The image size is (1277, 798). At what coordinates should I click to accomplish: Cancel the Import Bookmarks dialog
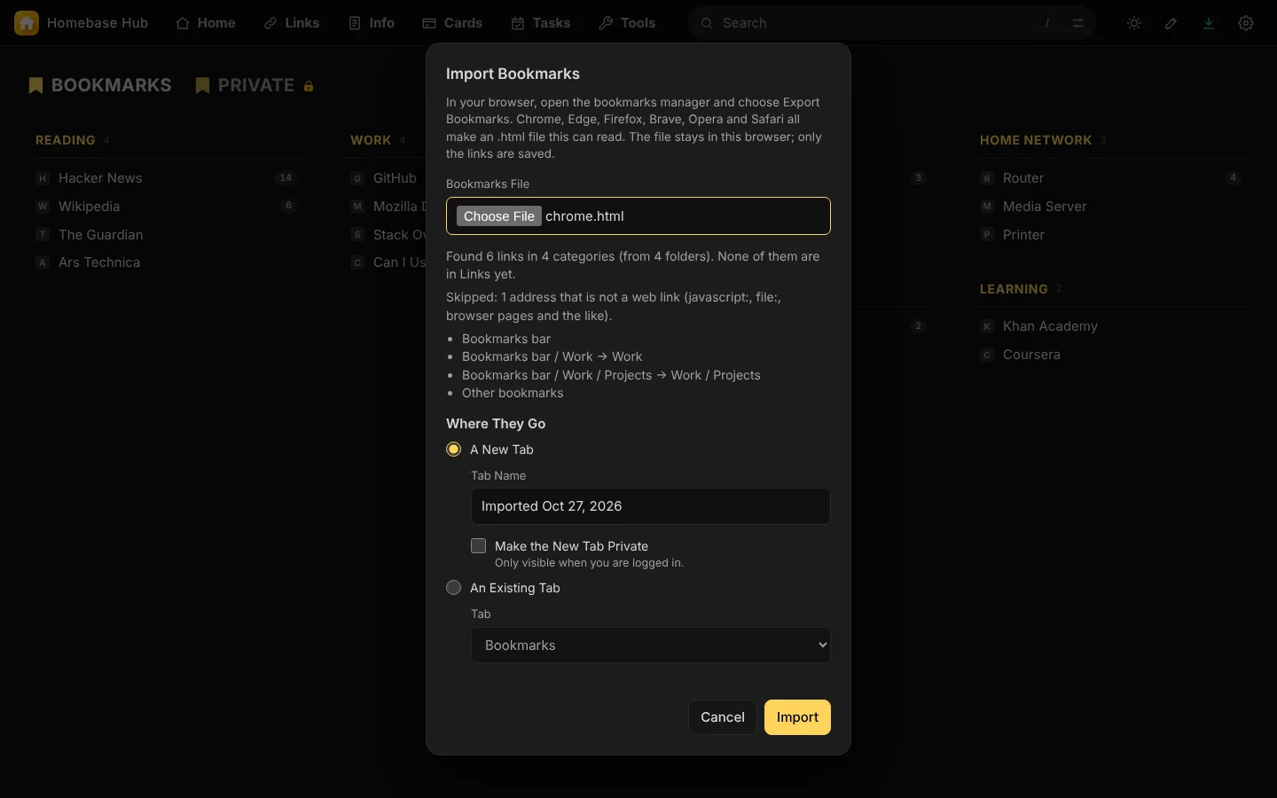pyautogui.click(x=723, y=717)
